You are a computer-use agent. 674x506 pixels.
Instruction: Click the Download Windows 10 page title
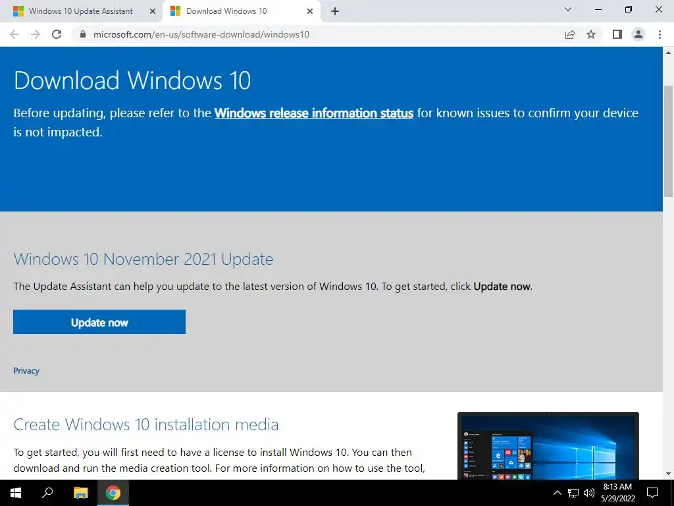(132, 80)
